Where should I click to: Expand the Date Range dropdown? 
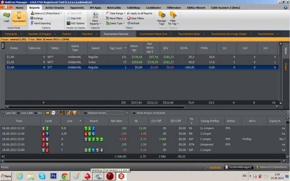pos(116,13)
